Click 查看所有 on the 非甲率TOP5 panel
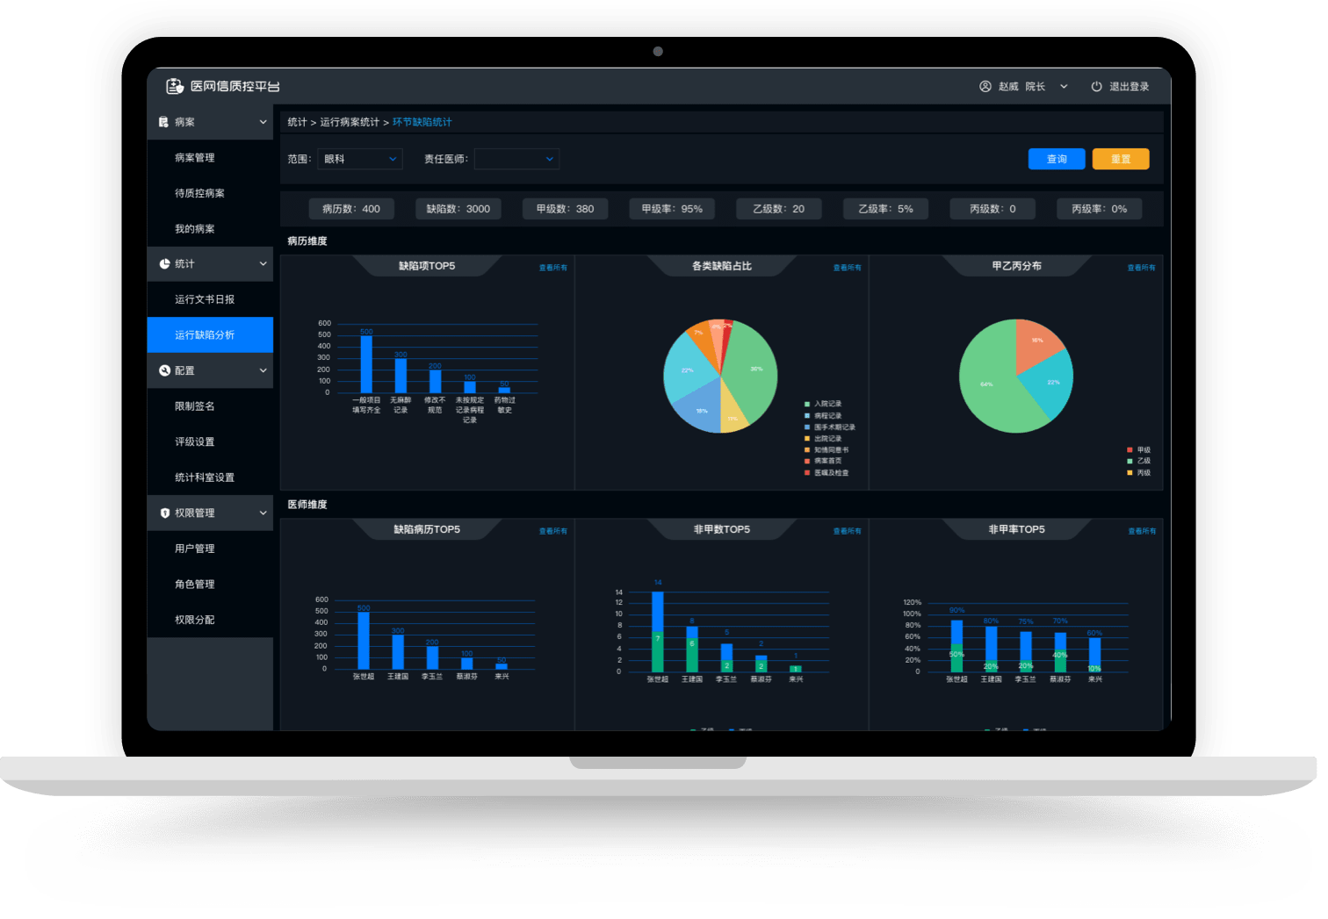Viewport: 1328px width, 919px height. [x=1142, y=530]
